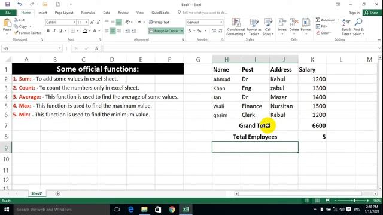
Task: Decrease font size with smaller A
Action: click(98, 22)
